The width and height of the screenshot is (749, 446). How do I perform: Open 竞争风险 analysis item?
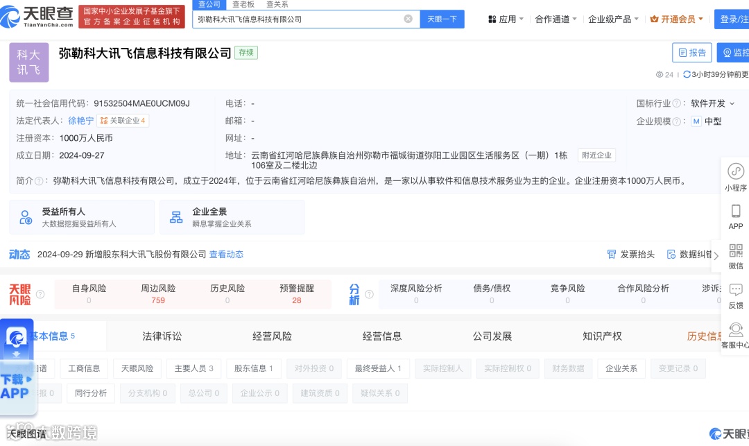(567, 293)
